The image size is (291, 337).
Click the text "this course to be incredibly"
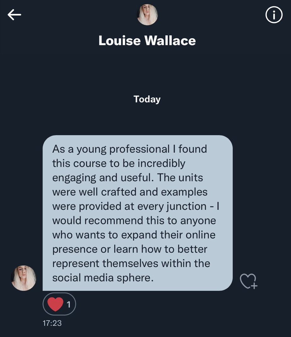[x=119, y=163]
